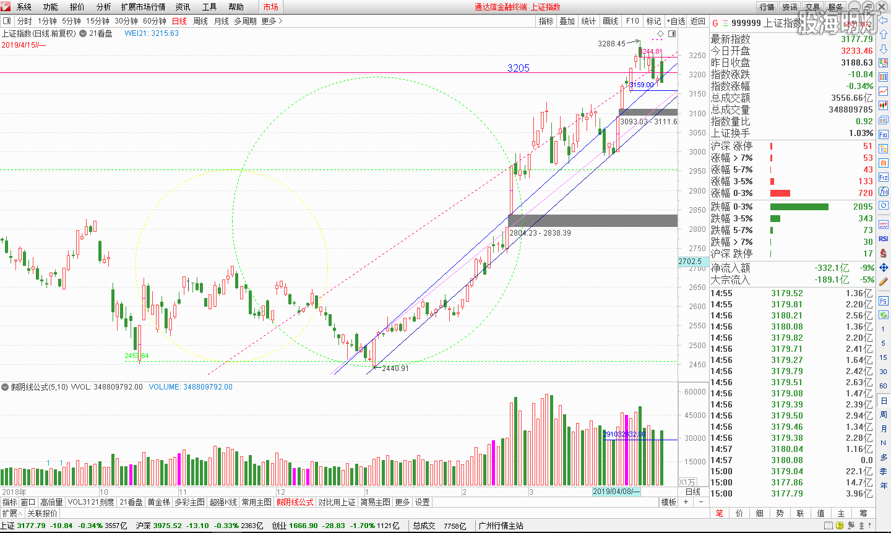Switch to the 市场 tab
Viewport: 891px width, 533px height.
pos(271,7)
